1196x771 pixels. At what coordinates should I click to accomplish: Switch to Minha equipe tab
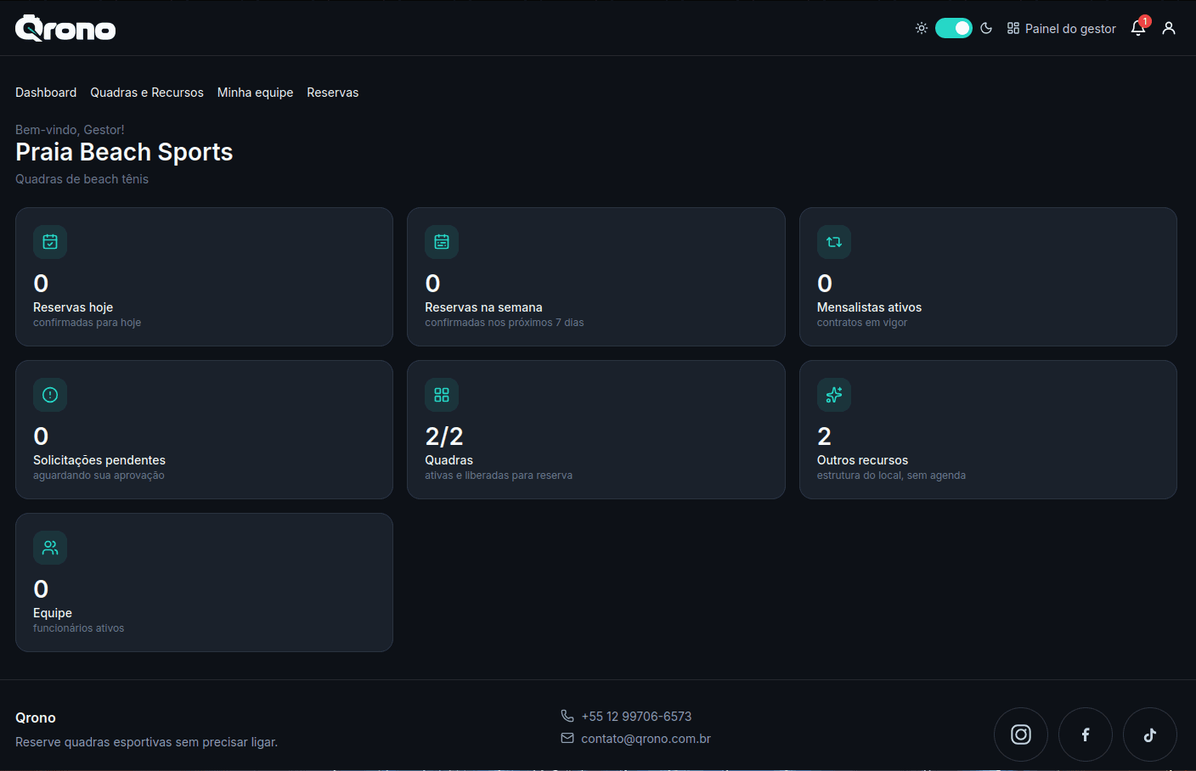(255, 93)
